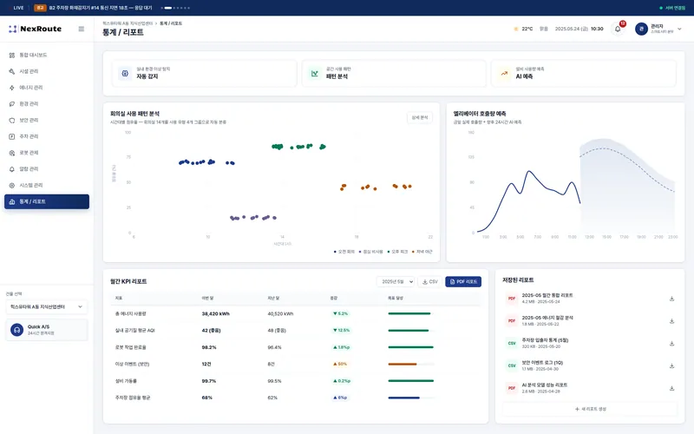The image size is (694, 434).
Task: Click the CSV export button
Action: [x=429, y=281]
